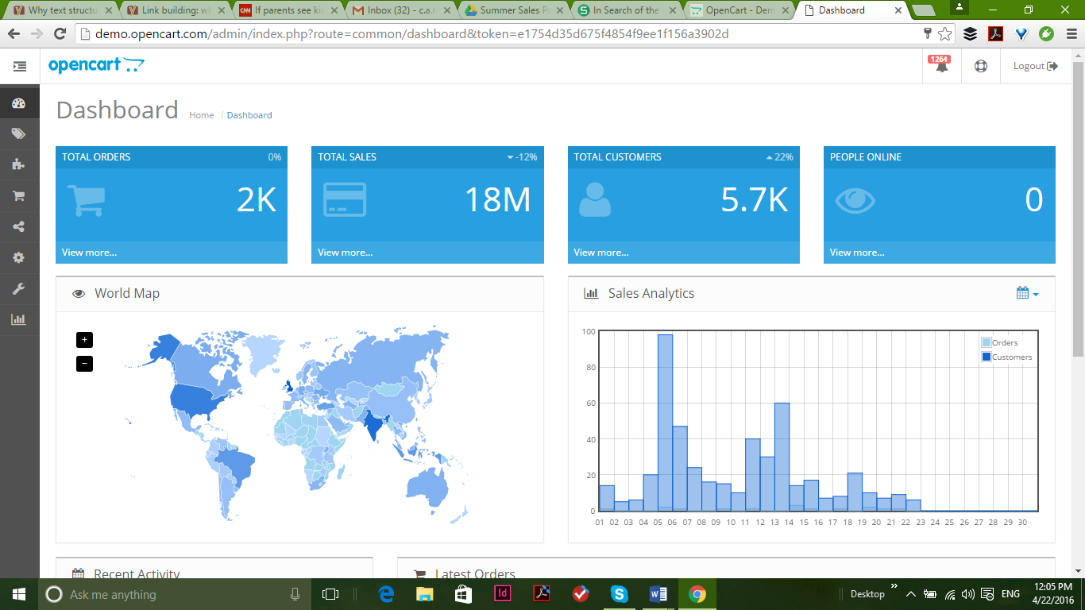Screen dimensions: 1085x610
Task: Open the Catalog tags icon in sidebar
Action: [x=19, y=134]
